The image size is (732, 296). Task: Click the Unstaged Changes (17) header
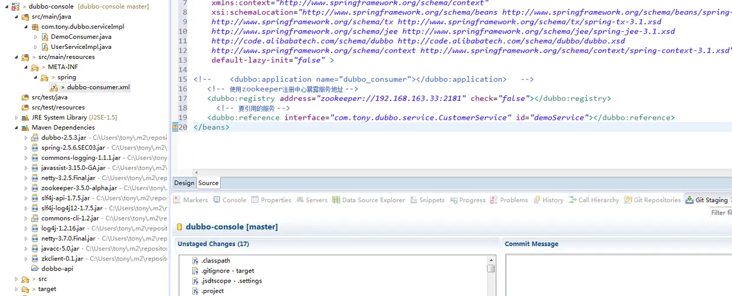click(x=213, y=244)
